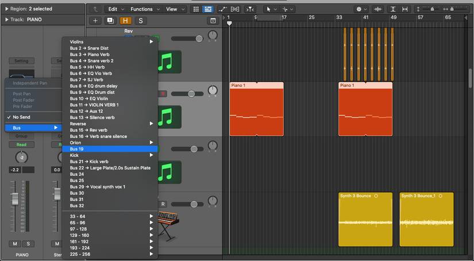
Task: Open the secondary marquee tool menu
Action: point(288,9)
